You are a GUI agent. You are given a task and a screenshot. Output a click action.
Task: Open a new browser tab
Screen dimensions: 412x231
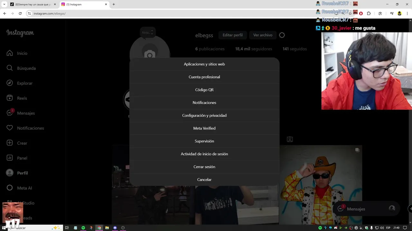(x=114, y=4)
